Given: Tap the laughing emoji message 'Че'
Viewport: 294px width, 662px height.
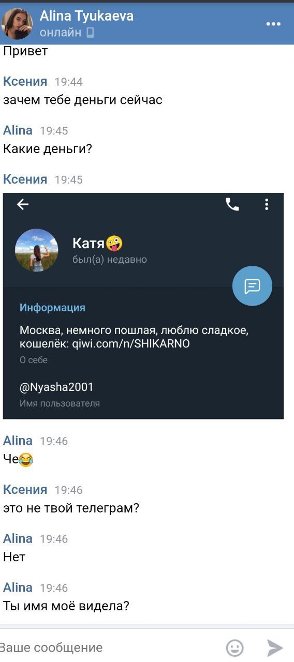Looking at the screenshot, I should click(x=18, y=459).
